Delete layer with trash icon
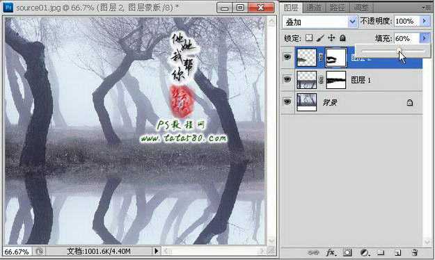 pos(415,252)
